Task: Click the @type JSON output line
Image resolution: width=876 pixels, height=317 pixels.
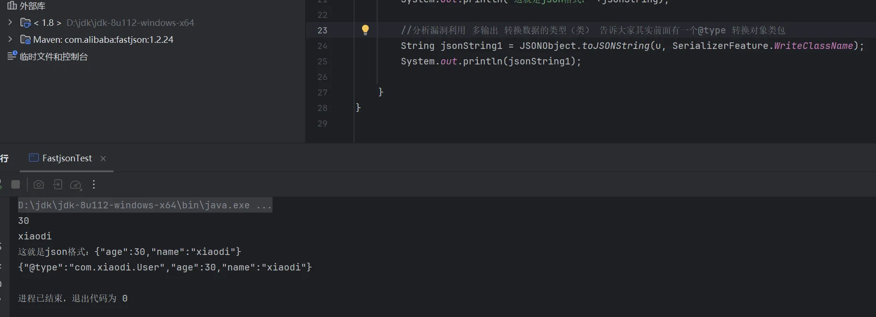Action: [x=165, y=267]
